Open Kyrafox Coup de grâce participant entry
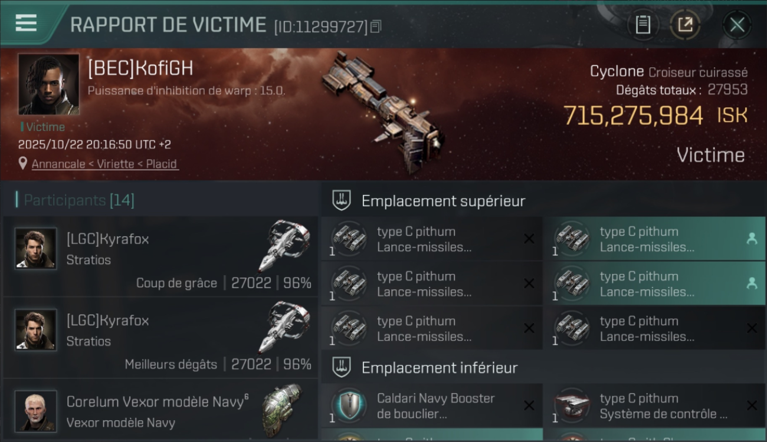Screen dimensions: 767x442 point(160,256)
